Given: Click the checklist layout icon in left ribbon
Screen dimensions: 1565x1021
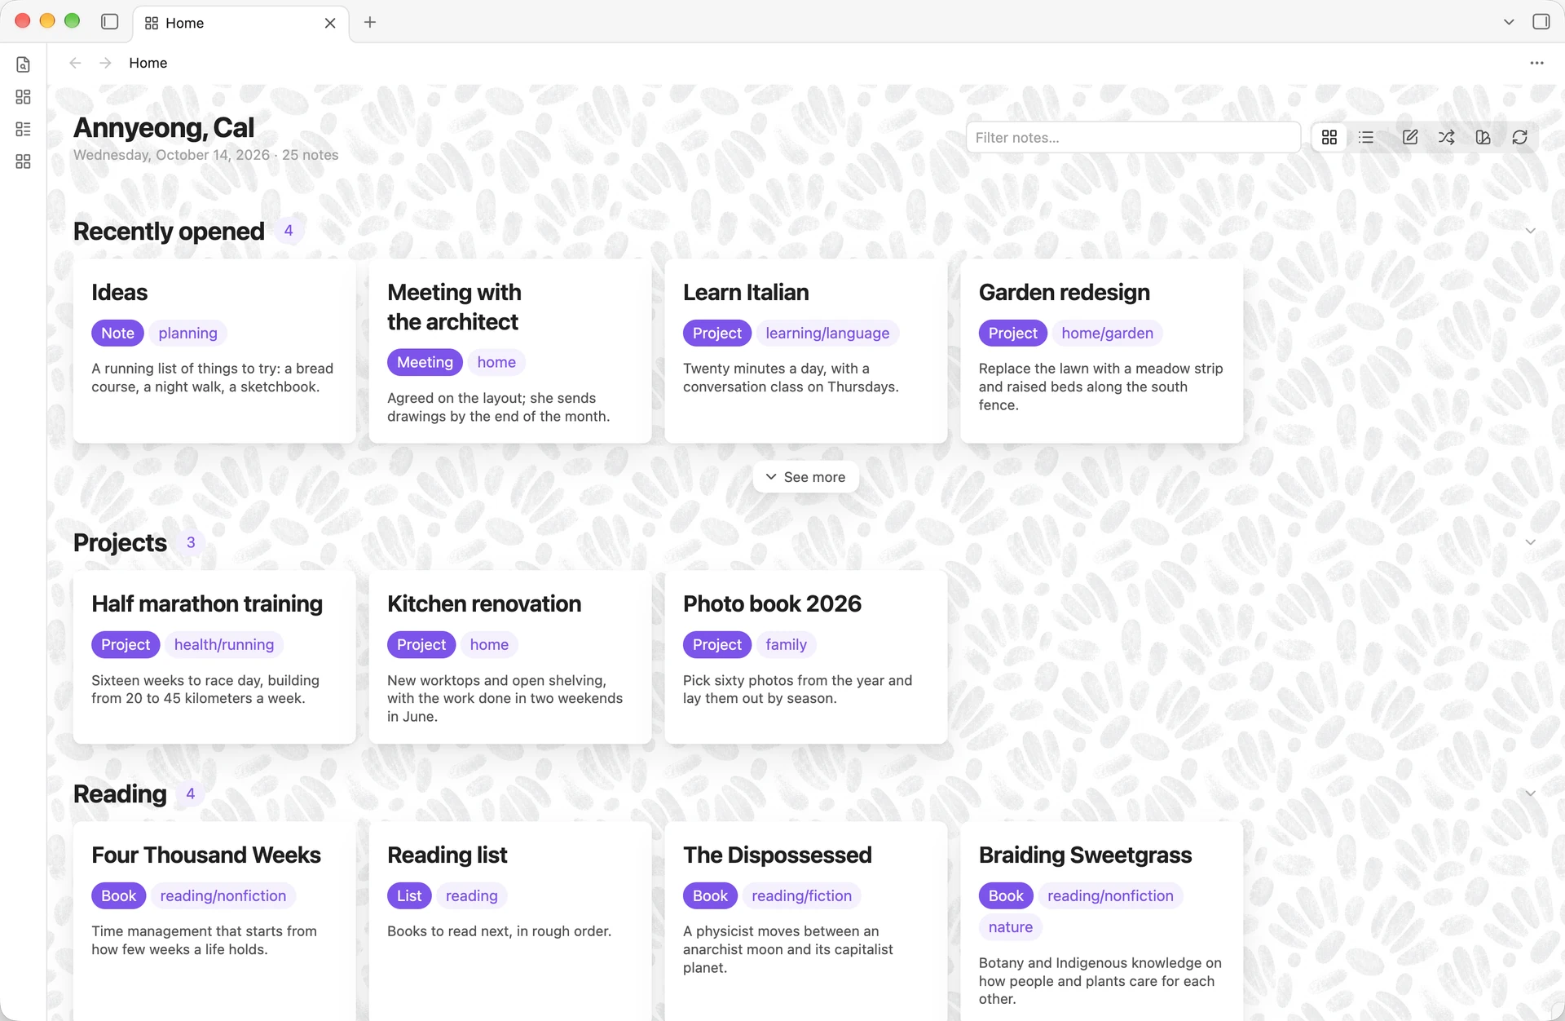Looking at the screenshot, I should tap(23, 129).
